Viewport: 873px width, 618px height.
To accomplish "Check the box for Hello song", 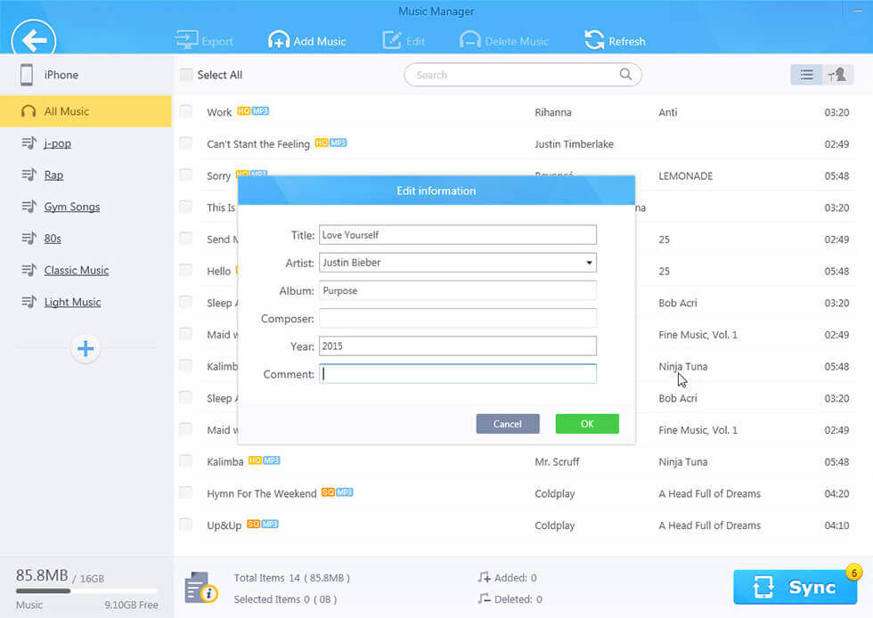I will (x=186, y=270).
